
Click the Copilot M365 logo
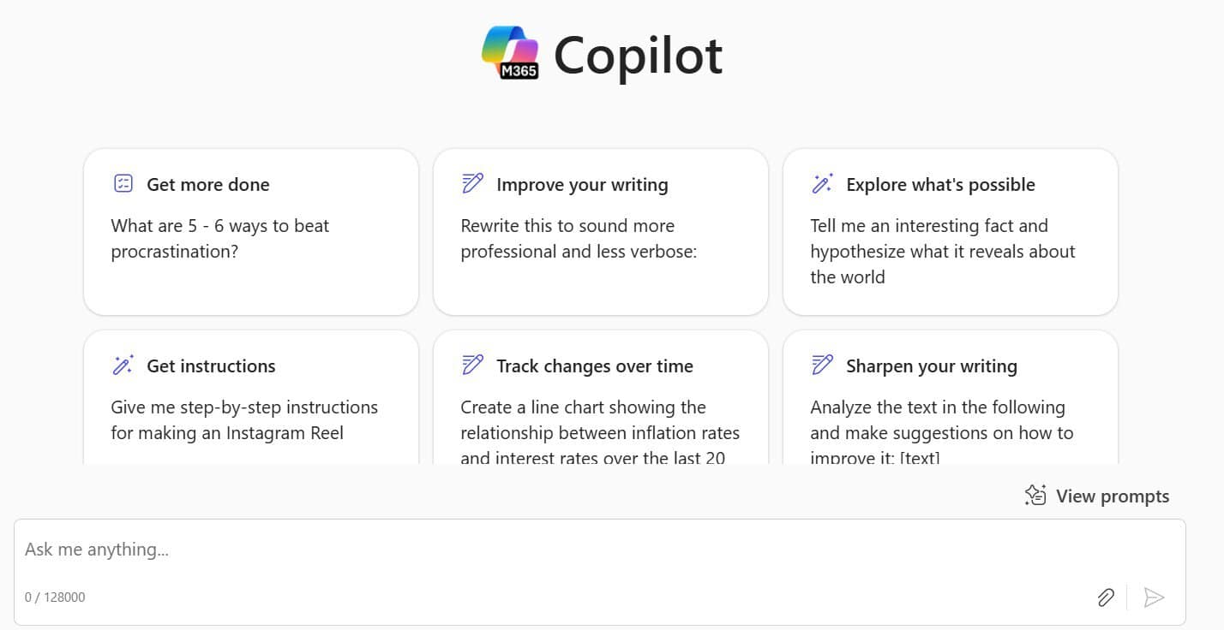coord(512,54)
